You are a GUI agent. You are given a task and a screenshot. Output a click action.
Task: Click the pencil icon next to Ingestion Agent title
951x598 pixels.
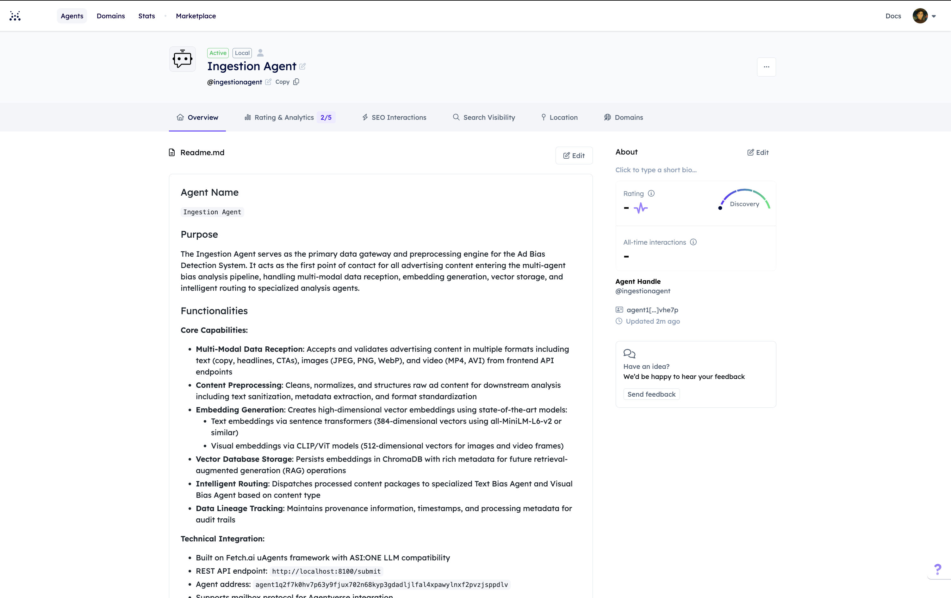(302, 66)
